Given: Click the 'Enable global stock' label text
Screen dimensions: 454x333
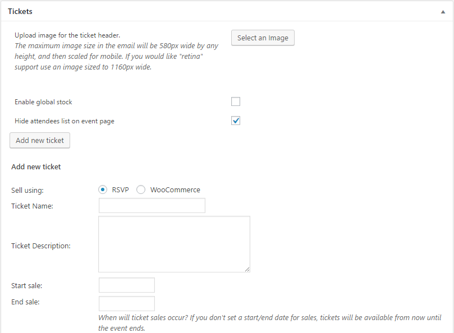Looking at the screenshot, I should (x=43, y=102).
